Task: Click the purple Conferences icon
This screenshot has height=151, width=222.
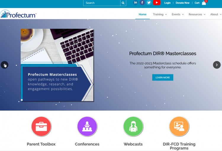Action: pos(87,126)
